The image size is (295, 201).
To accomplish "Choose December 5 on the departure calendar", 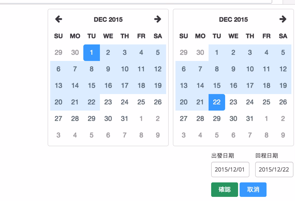I will pyautogui.click(x=158, y=52).
